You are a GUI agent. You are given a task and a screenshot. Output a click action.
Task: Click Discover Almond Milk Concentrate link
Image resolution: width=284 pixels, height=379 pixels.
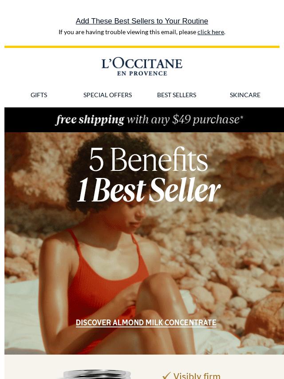pyautogui.click(x=146, y=323)
